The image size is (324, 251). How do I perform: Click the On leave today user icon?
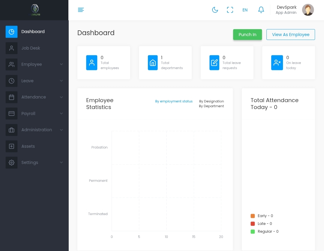[x=277, y=63]
